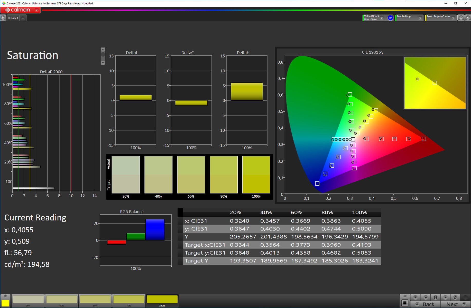Expand the left panel play arrow
Image resolution: width=471 pixels, height=308 pixels.
[3, 18]
